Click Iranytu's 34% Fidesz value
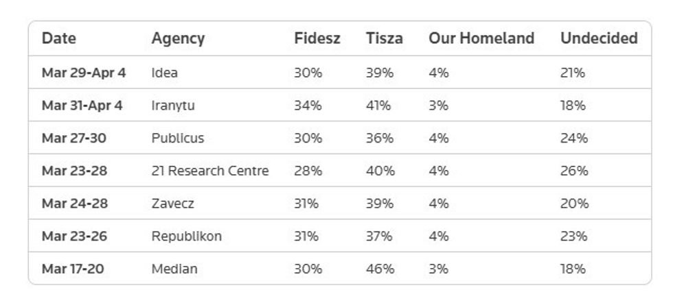This screenshot has width=673, height=305. (x=308, y=105)
